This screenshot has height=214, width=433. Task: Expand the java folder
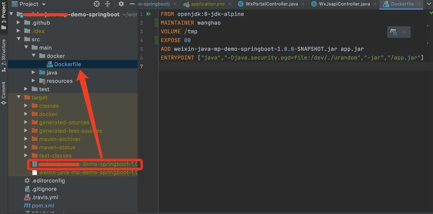click(33, 72)
